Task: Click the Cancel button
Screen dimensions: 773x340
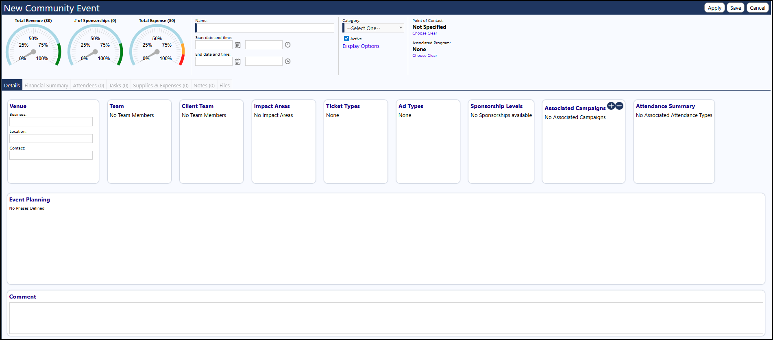Action: point(758,8)
